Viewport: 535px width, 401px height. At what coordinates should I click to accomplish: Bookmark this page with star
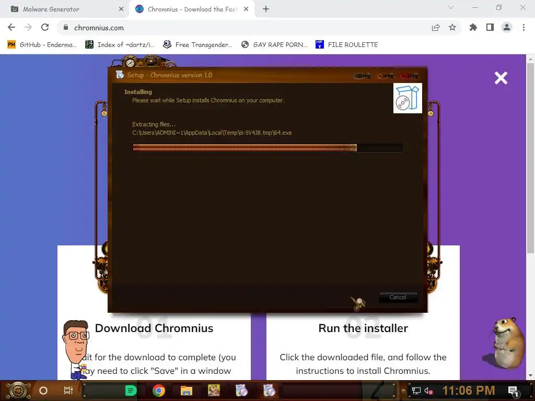[x=452, y=27]
